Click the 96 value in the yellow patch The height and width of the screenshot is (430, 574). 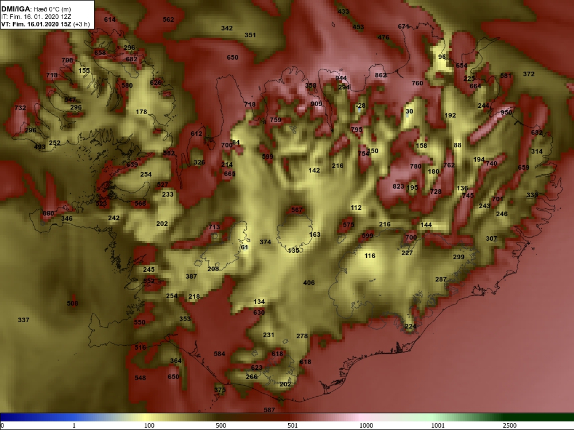(x=442, y=57)
